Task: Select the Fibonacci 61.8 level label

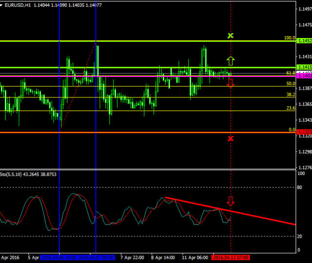Action: pos(291,73)
